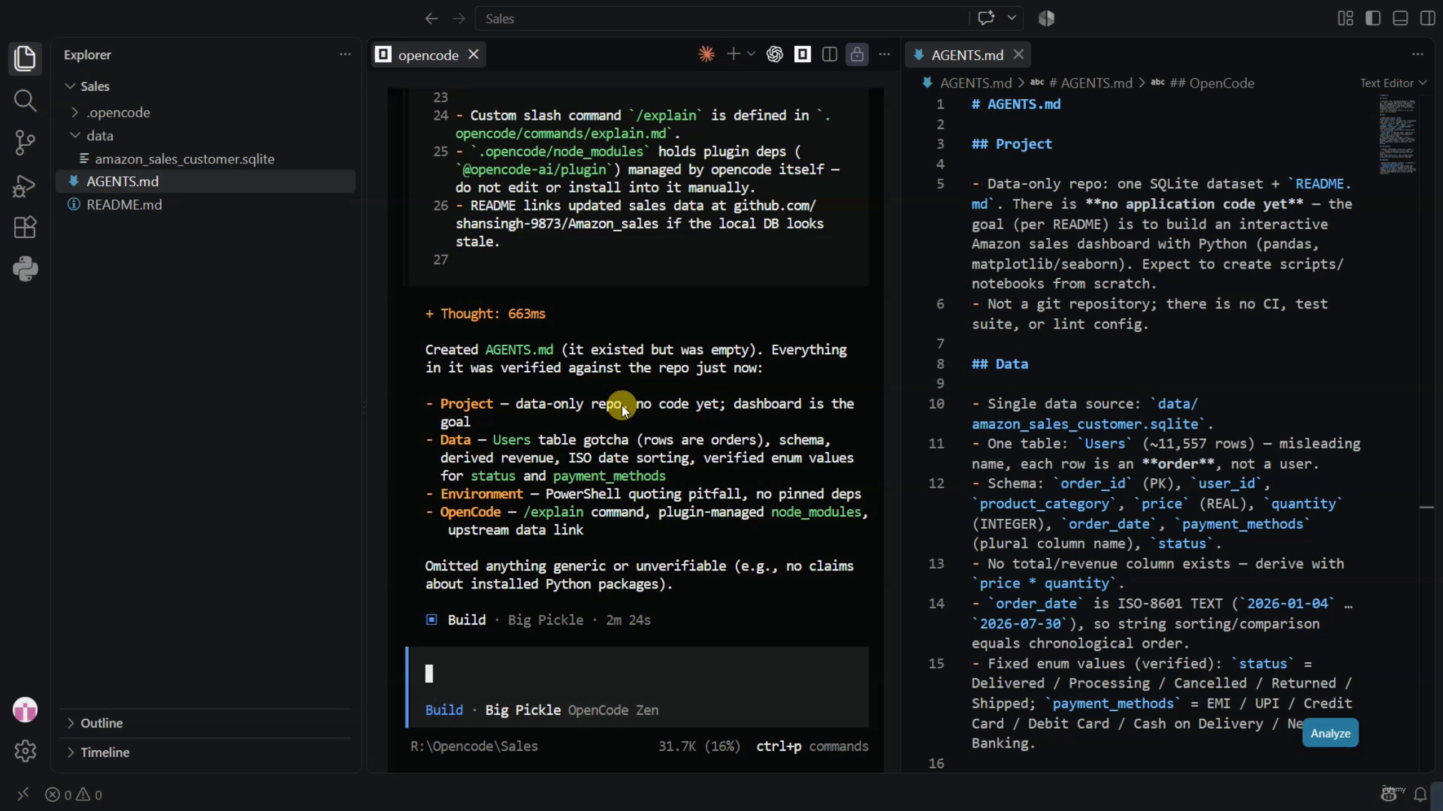Switch to the opencode tab
This screenshot has height=811, width=1443.
pyautogui.click(x=428, y=55)
